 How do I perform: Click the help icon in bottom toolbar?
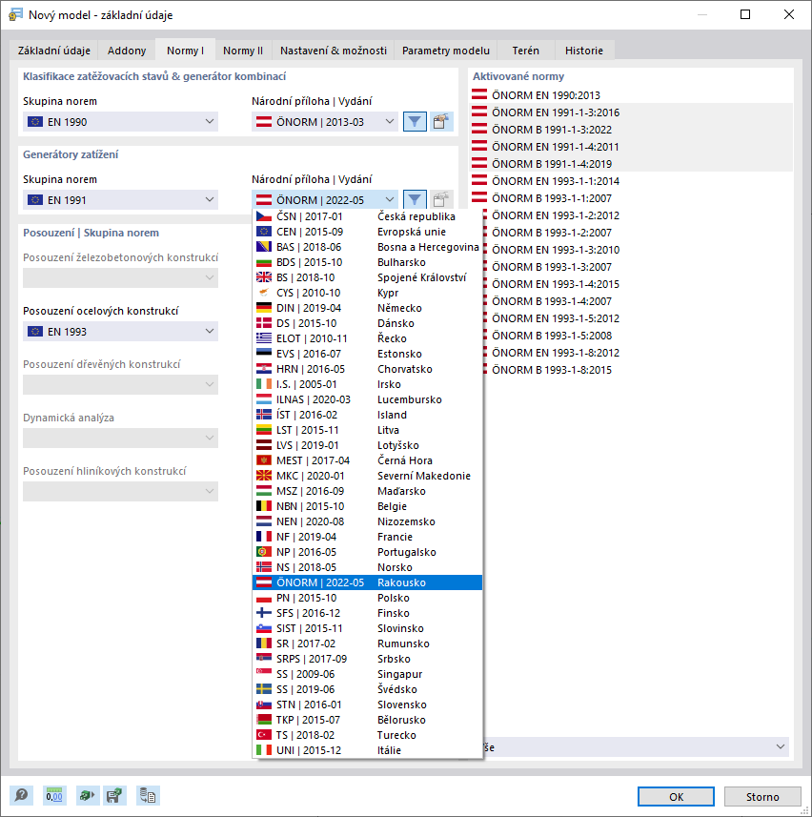21,796
